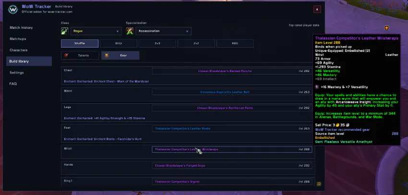Click 'Gem: Flawless Versatile Amethyst' in tooltip
The image size is (408, 195).
point(344,142)
